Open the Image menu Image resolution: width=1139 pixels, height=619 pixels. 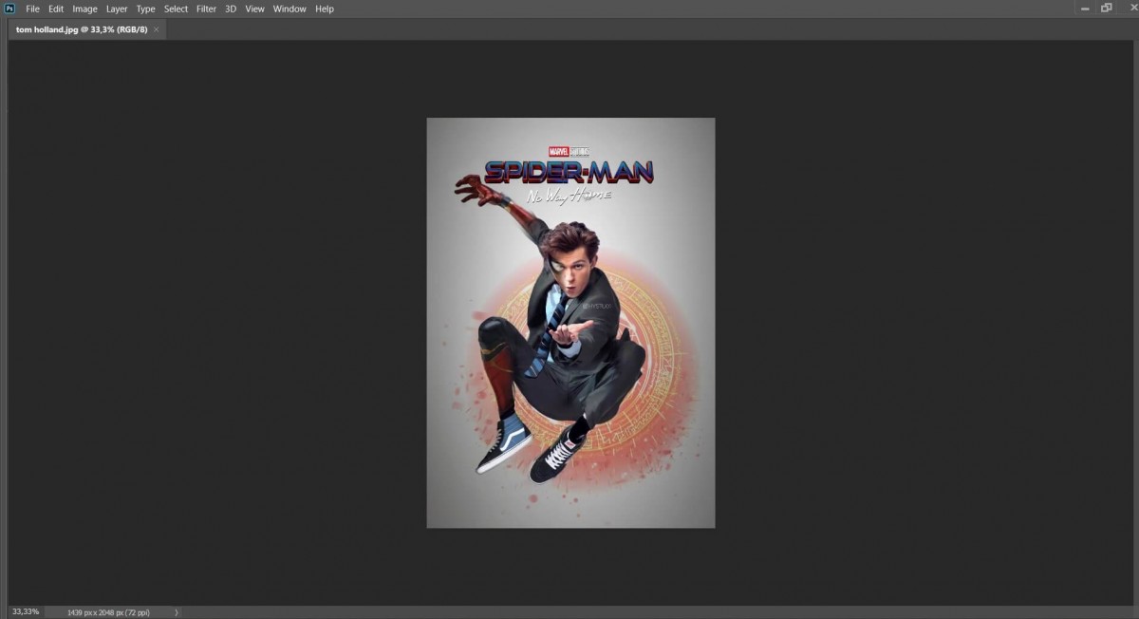click(x=85, y=9)
